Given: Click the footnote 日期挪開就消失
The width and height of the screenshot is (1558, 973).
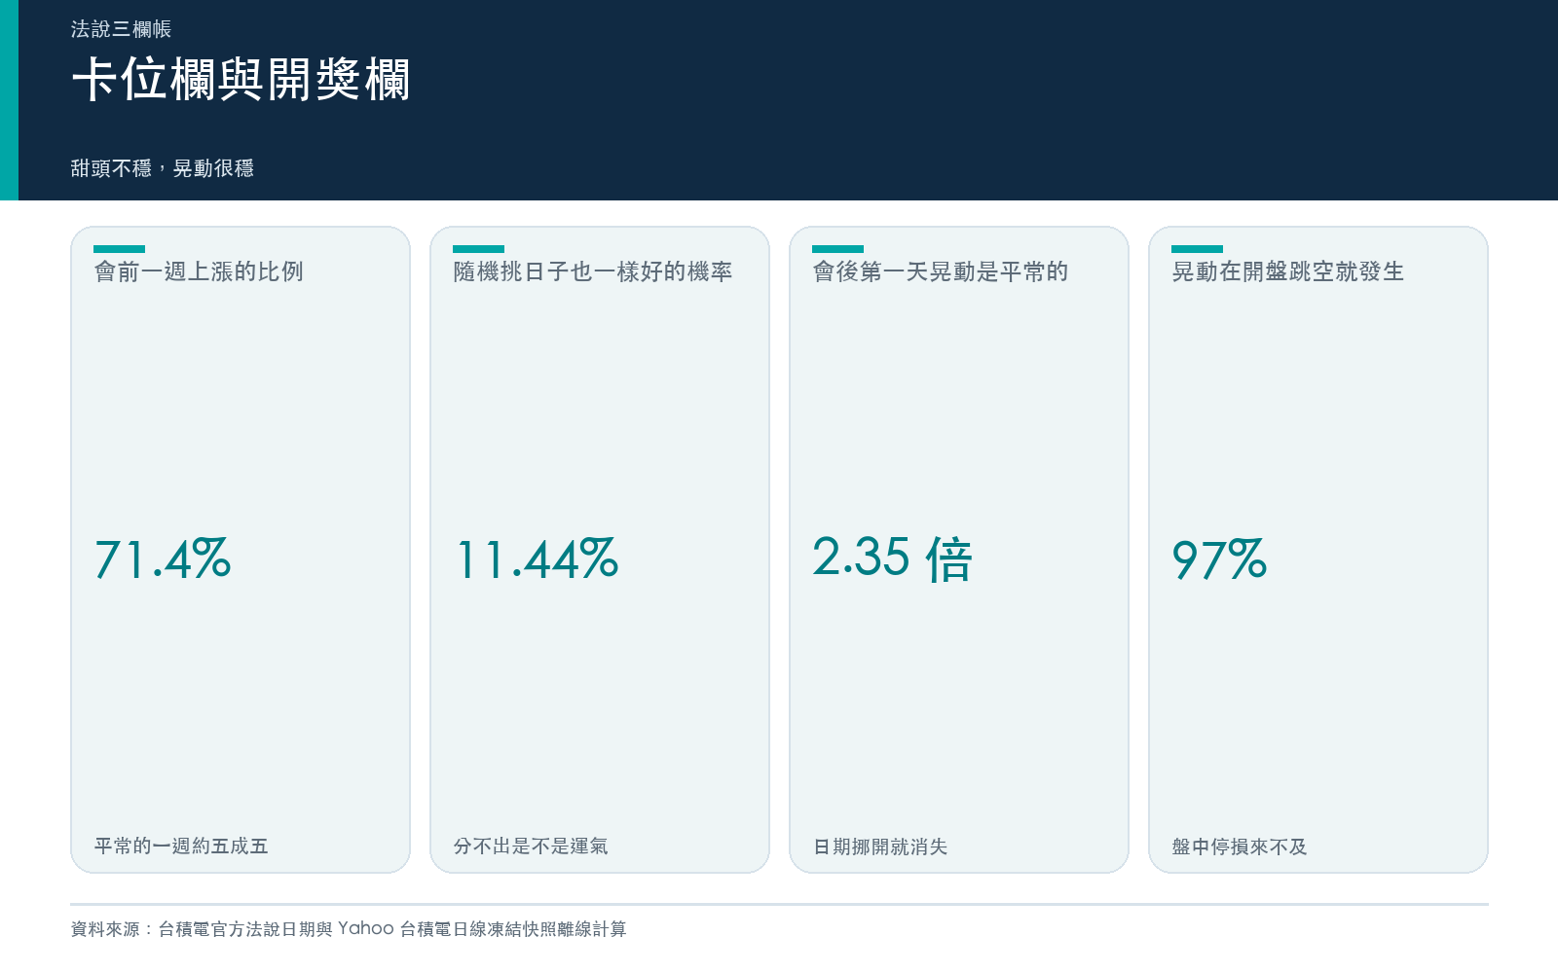Looking at the screenshot, I should [x=880, y=847].
